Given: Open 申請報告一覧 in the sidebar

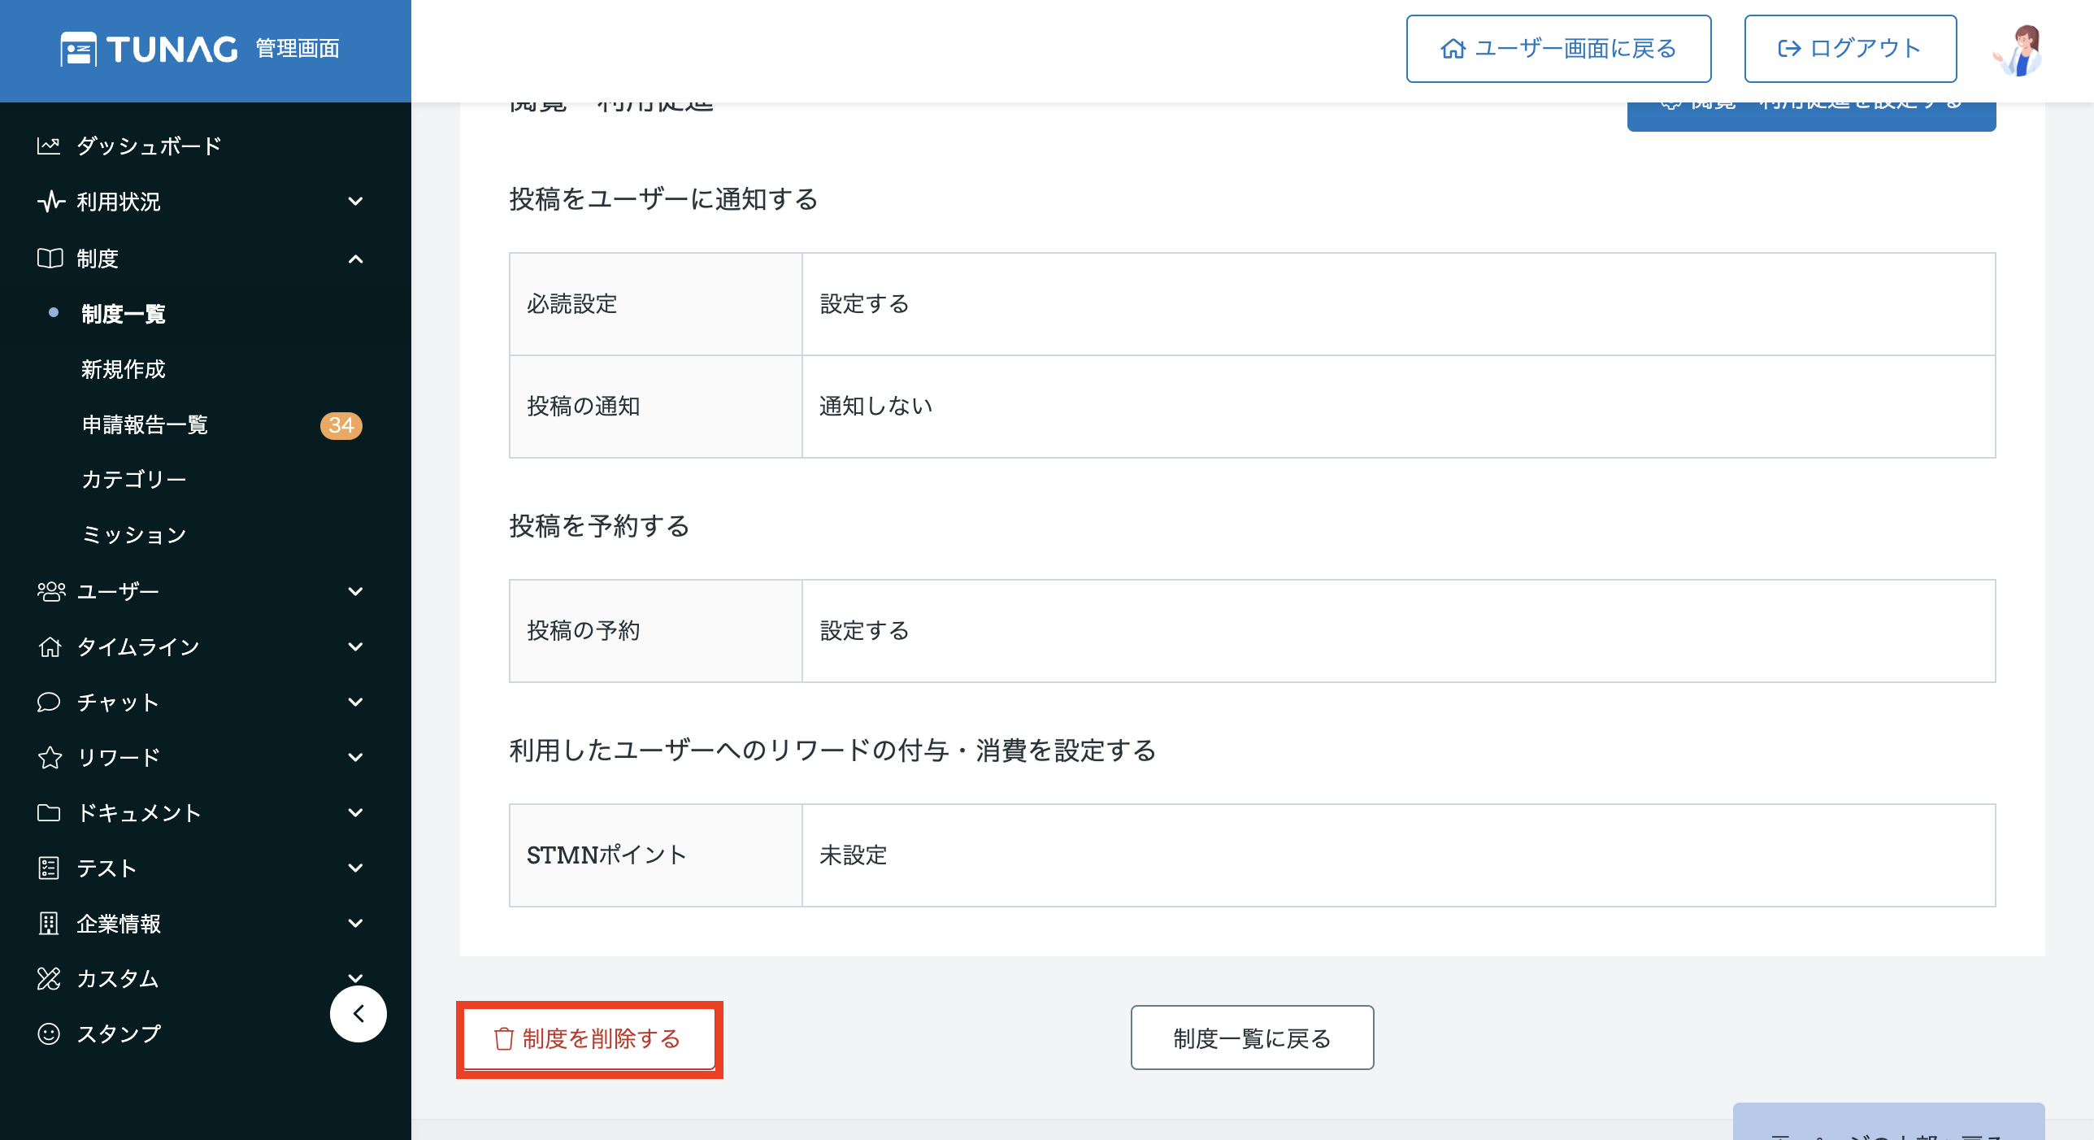Looking at the screenshot, I should 145,424.
